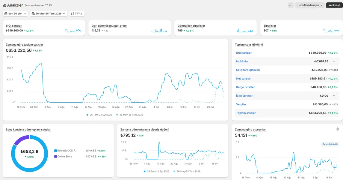Click the Satış ters işlemleri link
The image size is (343, 180).
[248, 70]
